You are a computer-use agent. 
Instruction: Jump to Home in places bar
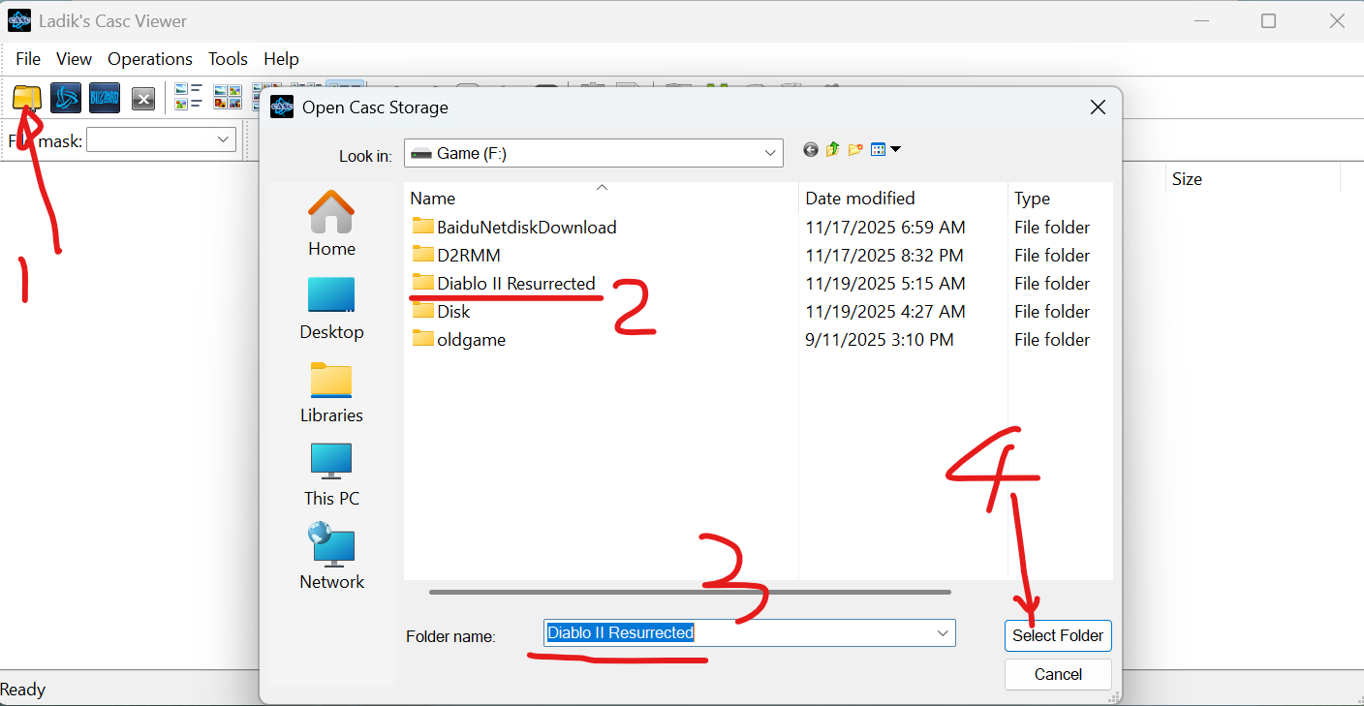tap(331, 223)
